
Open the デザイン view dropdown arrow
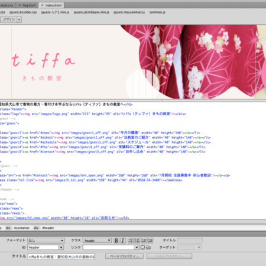pyautogui.click(x=19, y=20)
